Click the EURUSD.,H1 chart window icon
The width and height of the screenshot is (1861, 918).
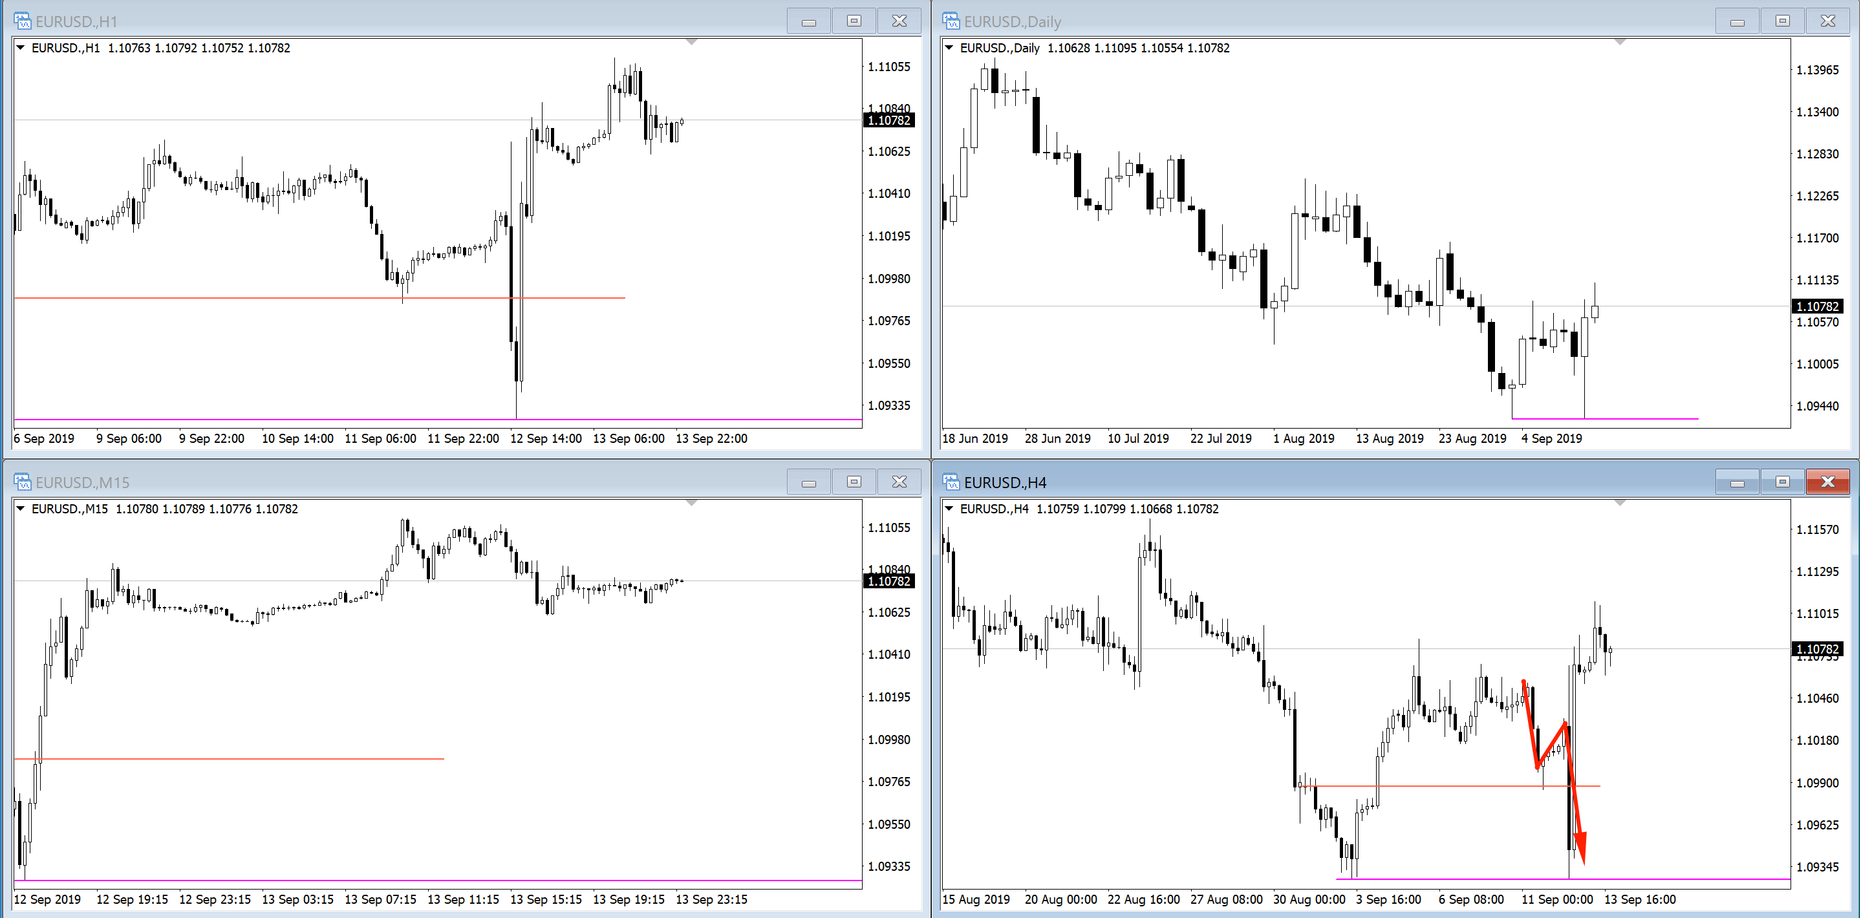point(23,21)
